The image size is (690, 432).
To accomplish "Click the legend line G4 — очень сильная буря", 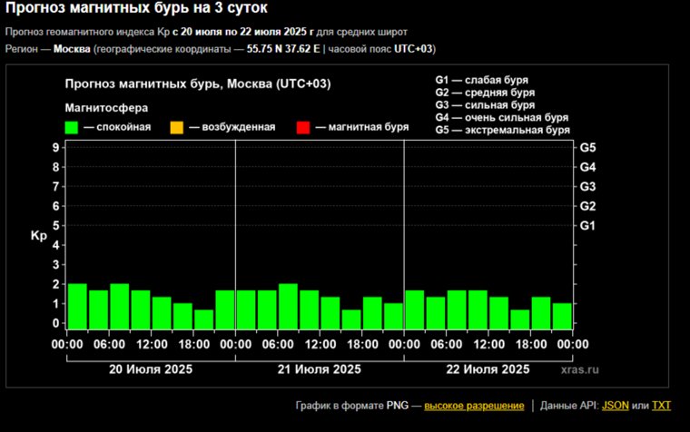I will [502, 117].
